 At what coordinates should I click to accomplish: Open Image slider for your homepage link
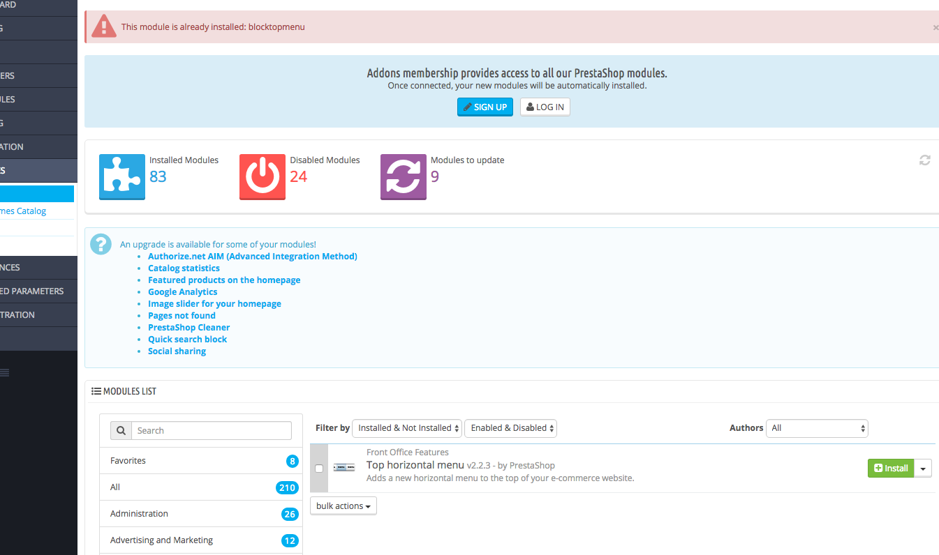214,303
